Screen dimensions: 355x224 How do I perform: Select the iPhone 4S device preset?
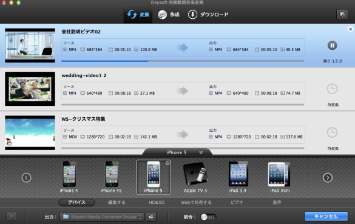(x=111, y=177)
